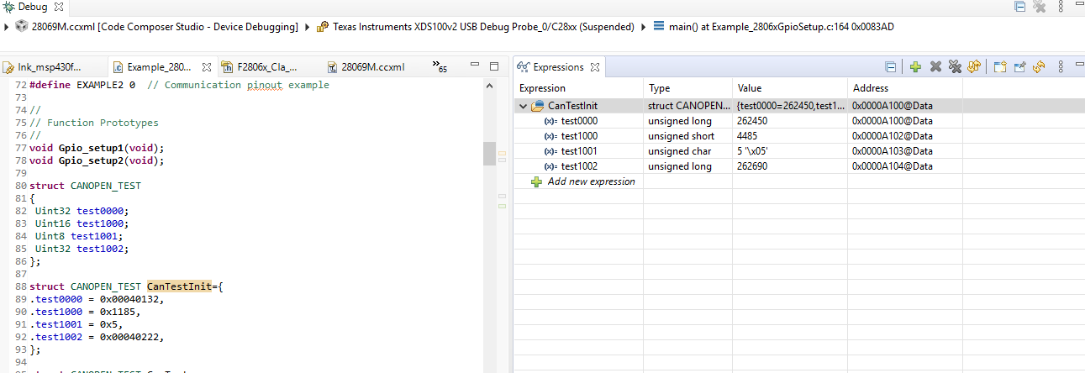Select main() stack frame in Debug breadcrumb
Viewport: 1085px width, 373px height.
coord(781,27)
